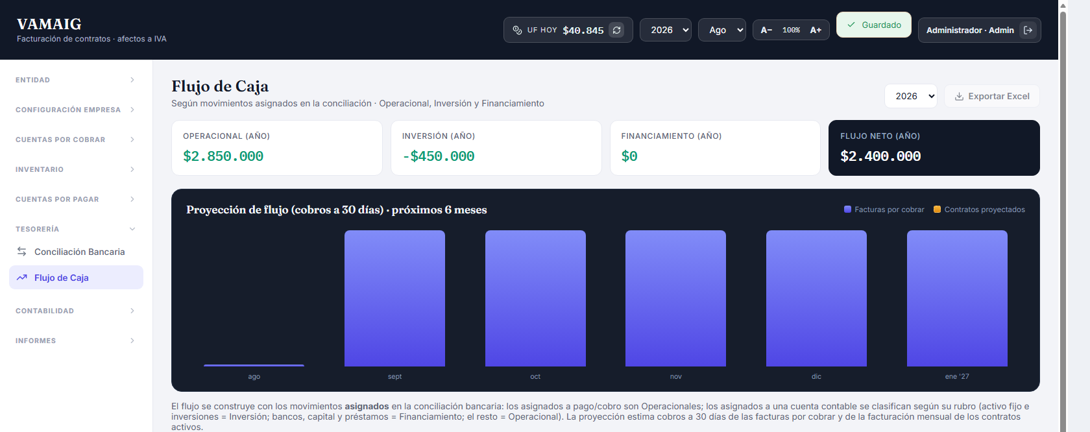Image resolution: width=1090 pixels, height=432 pixels.
Task: Click the Guardado checkmark icon
Action: pyautogui.click(x=851, y=25)
